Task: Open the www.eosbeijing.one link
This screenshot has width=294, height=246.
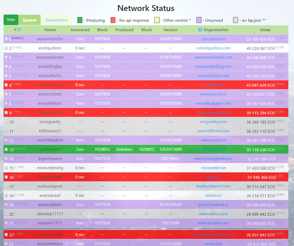Action: tap(213, 66)
